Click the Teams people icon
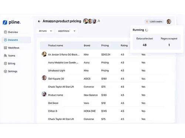Screen dimensions: 185x138 [x=5, y=56]
